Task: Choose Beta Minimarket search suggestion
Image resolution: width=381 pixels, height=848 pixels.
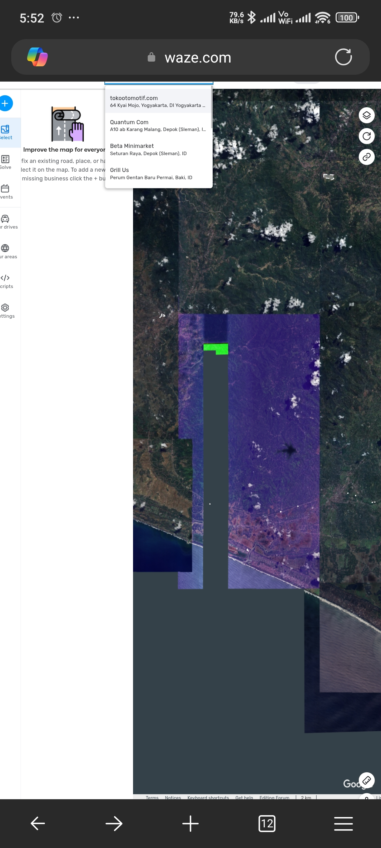Action: click(158, 149)
